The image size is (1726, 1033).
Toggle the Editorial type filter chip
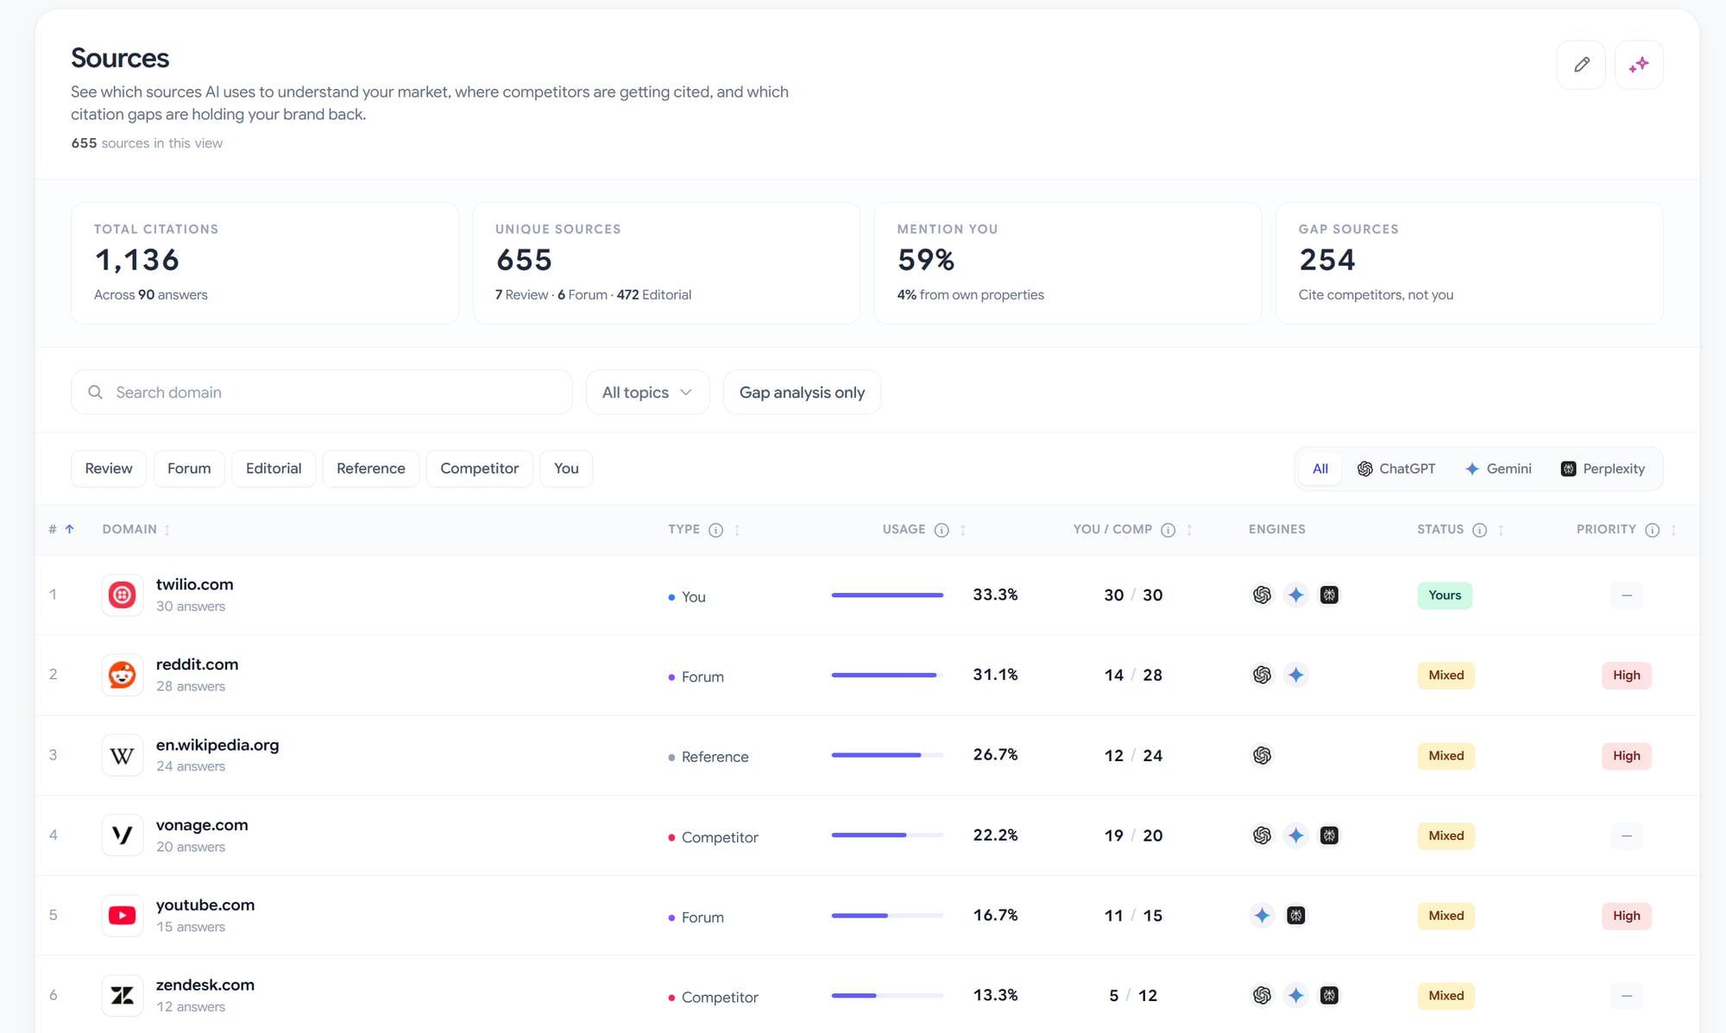pyautogui.click(x=274, y=469)
